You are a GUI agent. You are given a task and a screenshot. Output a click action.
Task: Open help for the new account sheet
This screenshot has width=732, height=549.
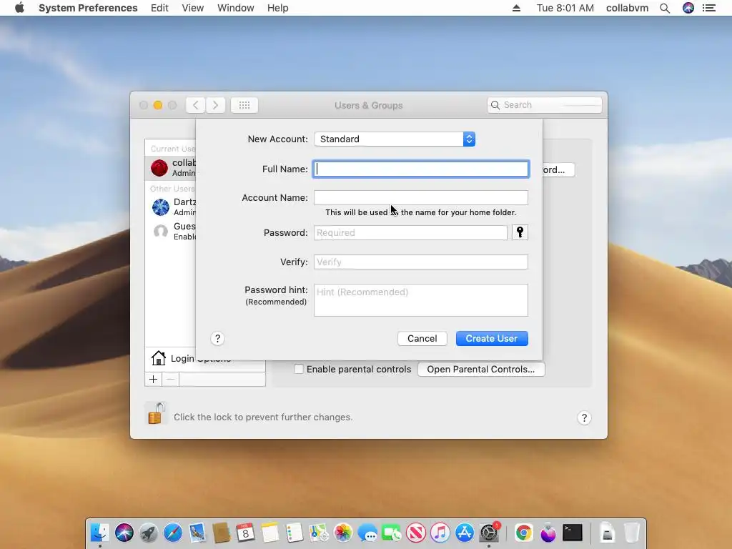pos(217,338)
